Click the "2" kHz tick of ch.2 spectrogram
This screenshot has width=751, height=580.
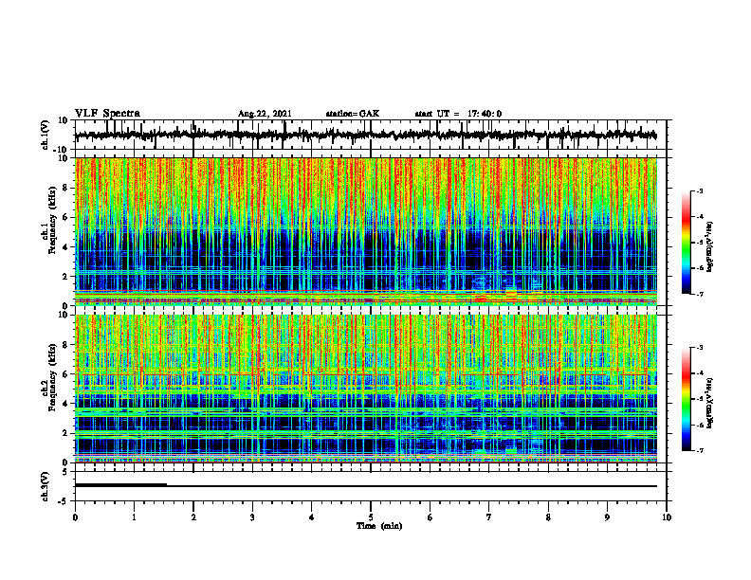(66, 433)
